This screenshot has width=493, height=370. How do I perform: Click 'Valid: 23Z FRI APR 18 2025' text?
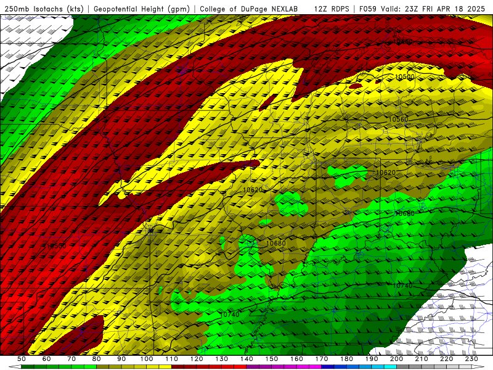[x=433, y=9]
